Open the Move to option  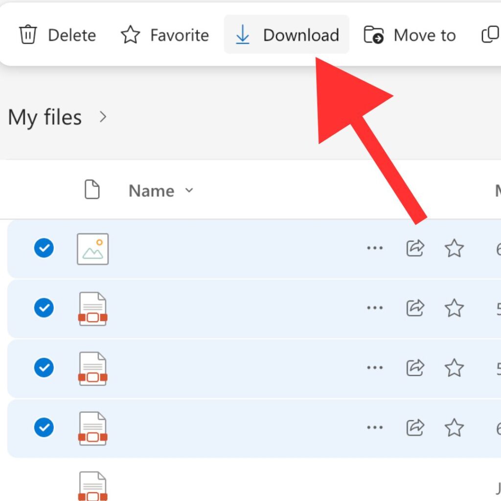coord(410,35)
